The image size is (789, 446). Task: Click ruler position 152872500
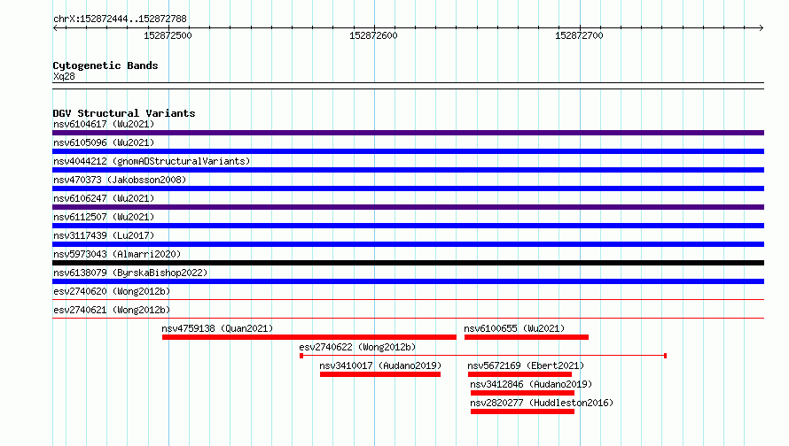pyautogui.click(x=168, y=35)
